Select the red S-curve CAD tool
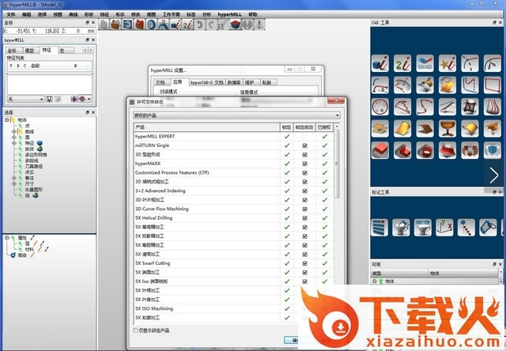This screenshot has width=506, height=351. 425,107
